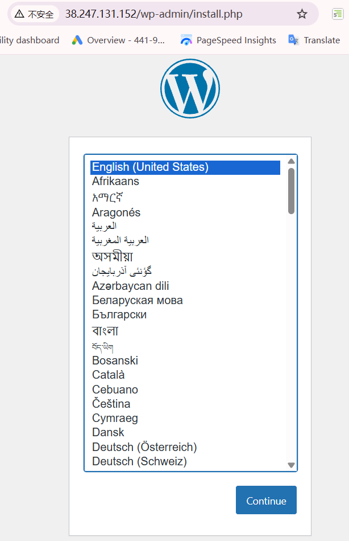Image resolution: width=349 pixels, height=541 pixels.
Task: Click the 不安全 not secure warning badge
Action: [x=35, y=14]
